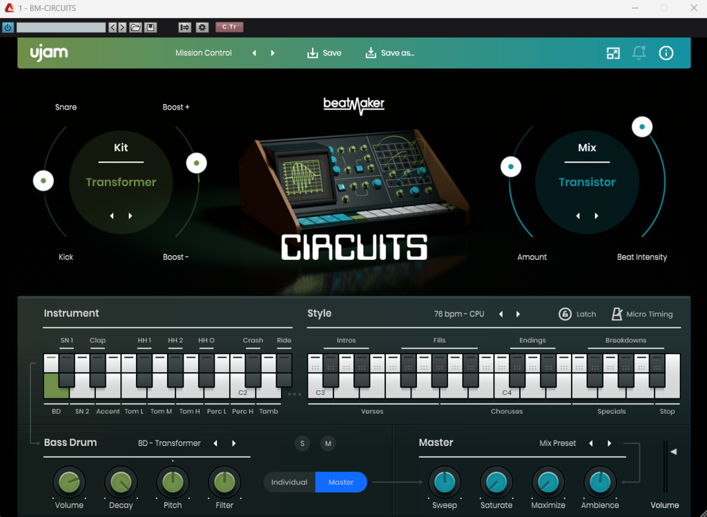
Task: Open the notifications bell
Action: pos(639,52)
